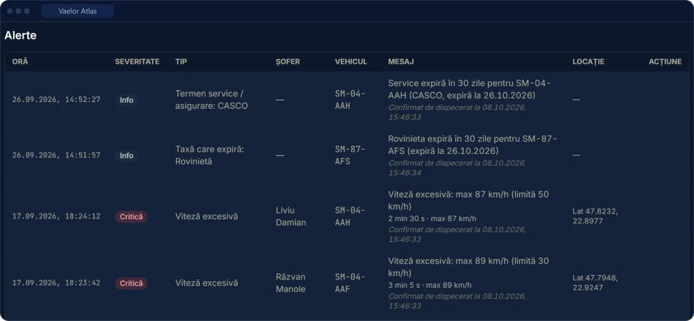Click Viteză excesivă type for Răzvan Manole
The height and width of the screenshot is (321, 694).
(x=207, y=283)
